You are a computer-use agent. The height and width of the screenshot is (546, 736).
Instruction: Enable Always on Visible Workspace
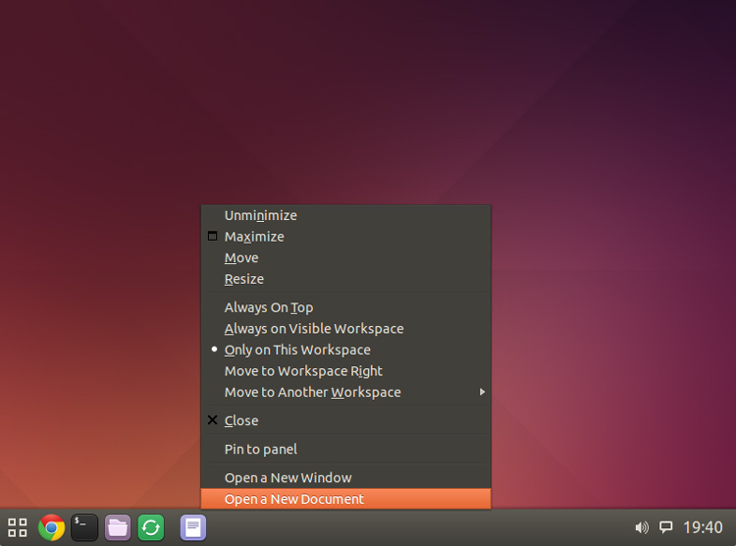tap(314, 329)
